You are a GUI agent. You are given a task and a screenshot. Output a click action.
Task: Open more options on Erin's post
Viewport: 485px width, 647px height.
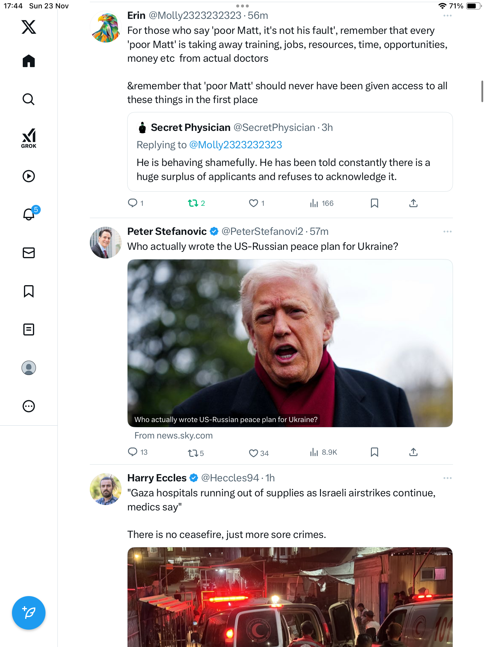(x=447, y=16)
